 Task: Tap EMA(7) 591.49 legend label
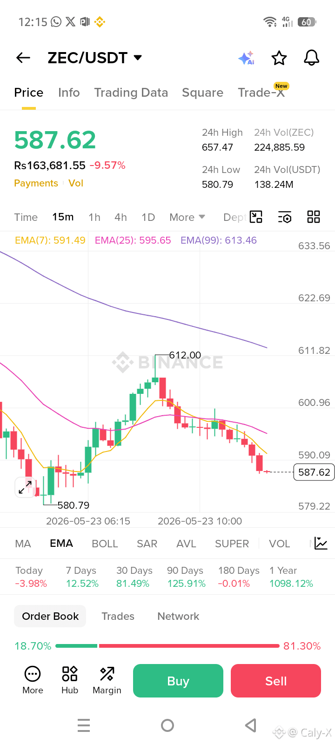(x=50, y=240)
